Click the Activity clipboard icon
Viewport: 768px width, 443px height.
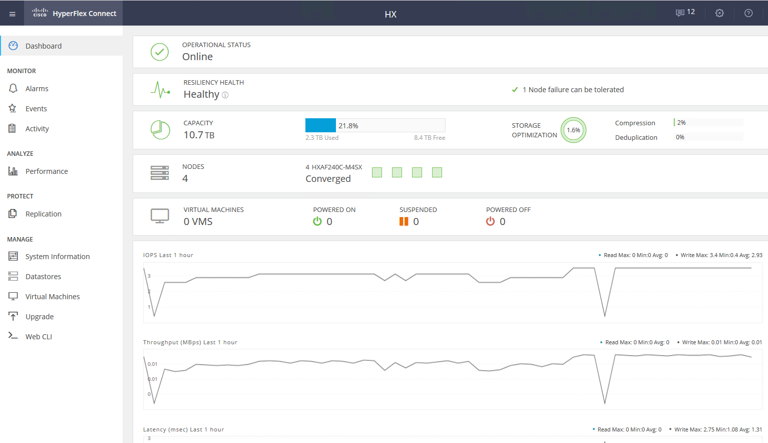[13, 128]
